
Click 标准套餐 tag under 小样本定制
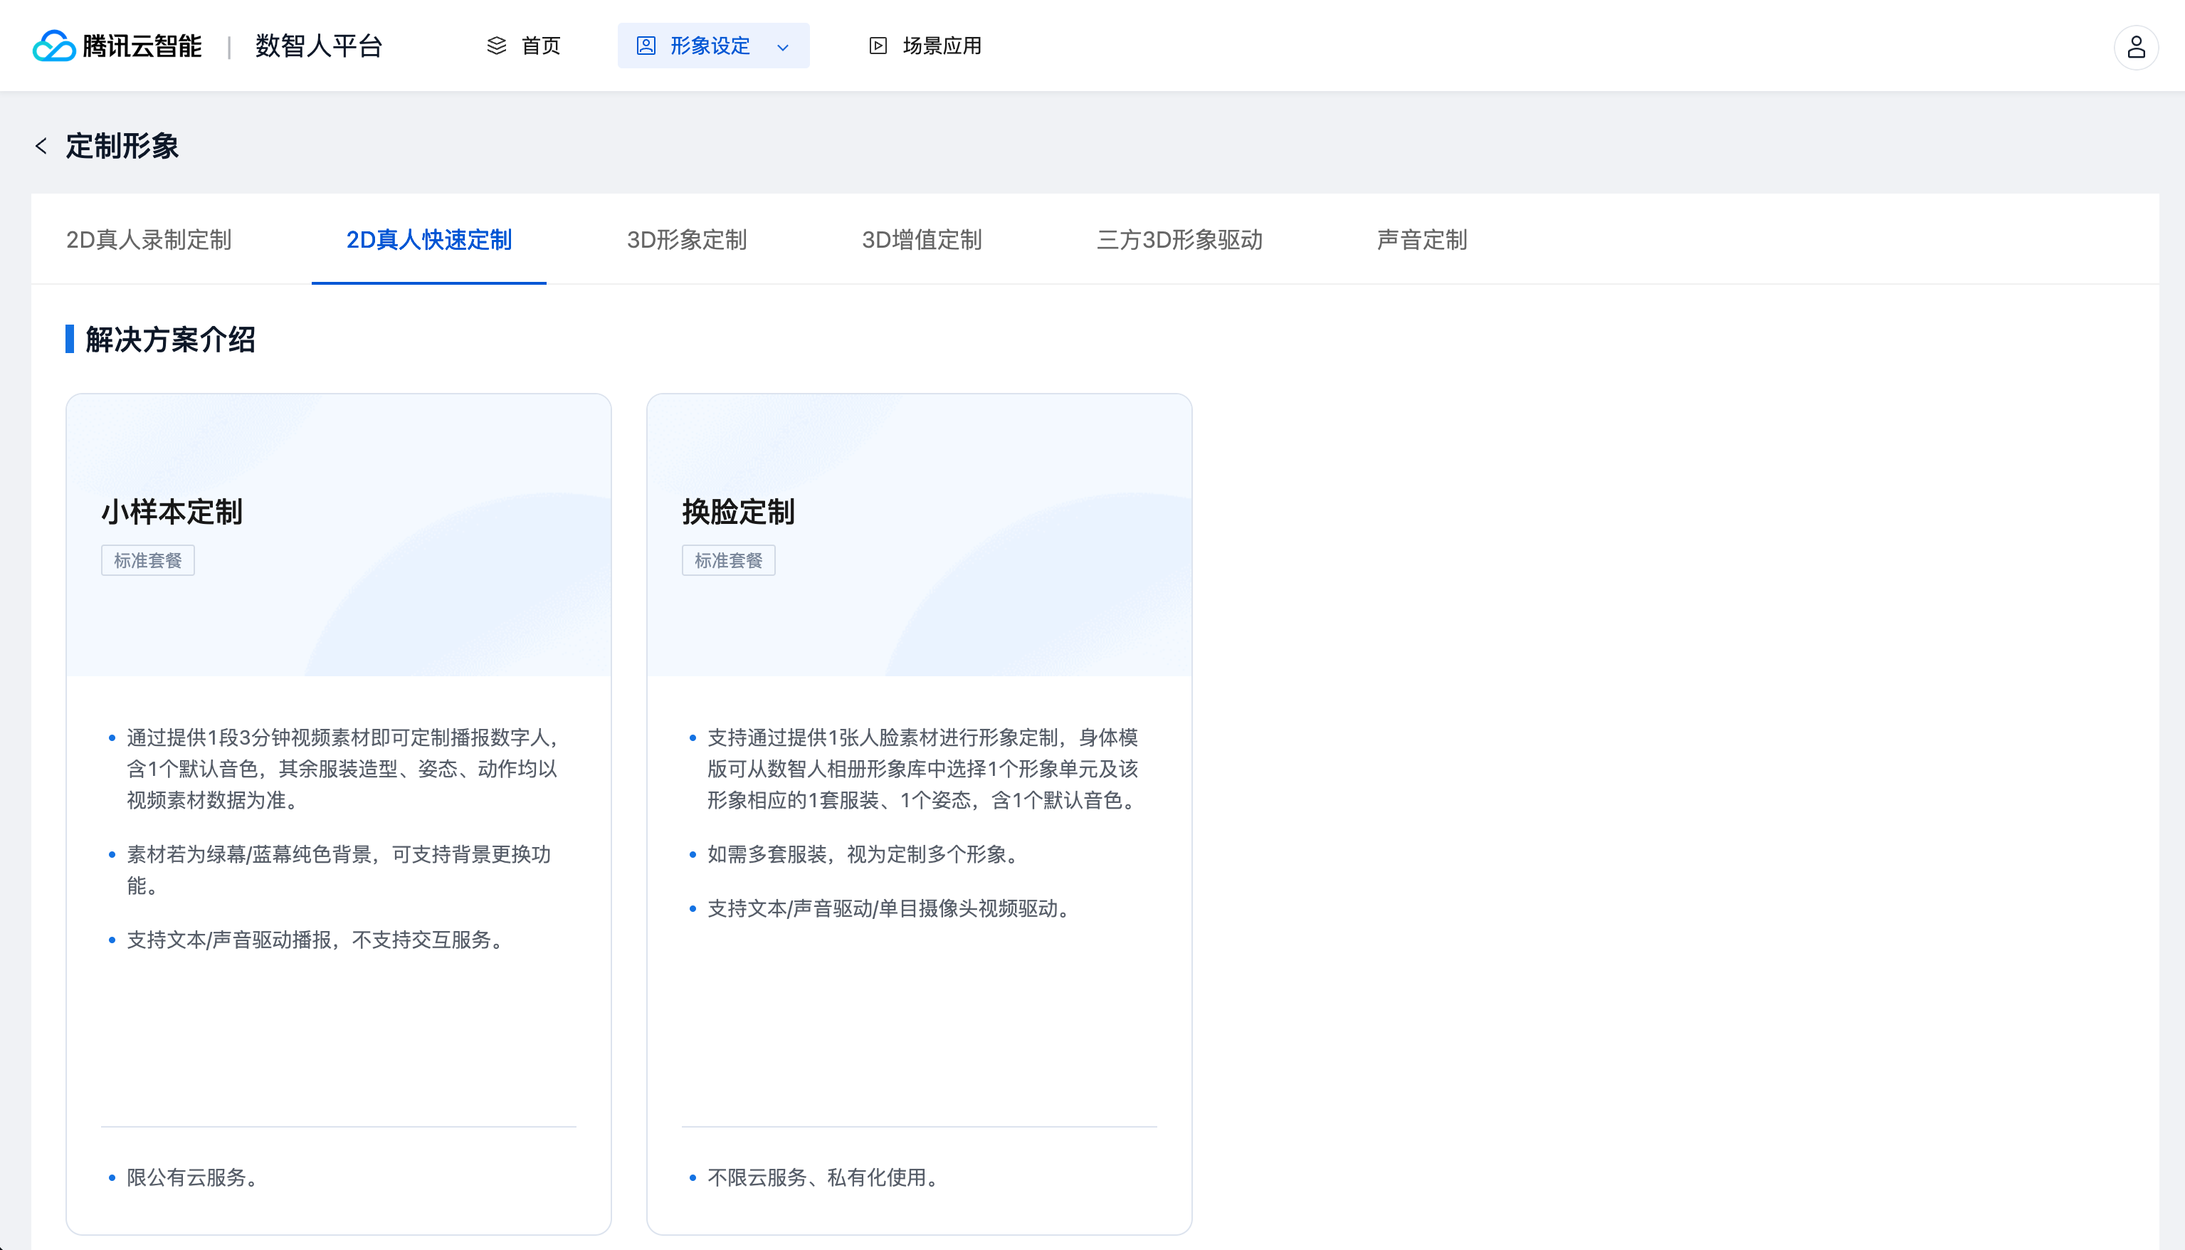[147, 561]
